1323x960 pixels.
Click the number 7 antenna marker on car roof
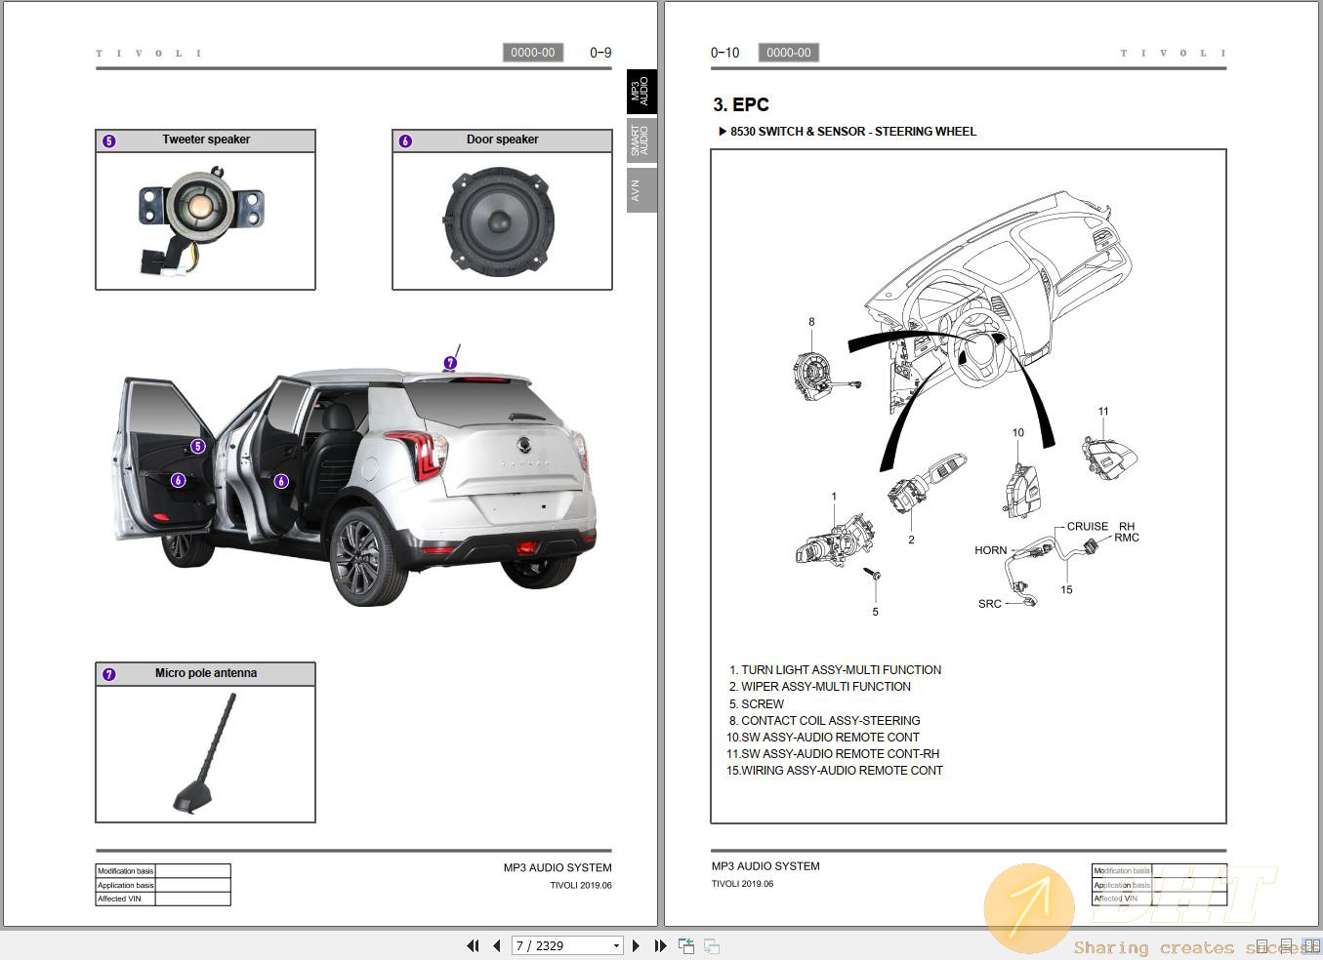[450, 363]
